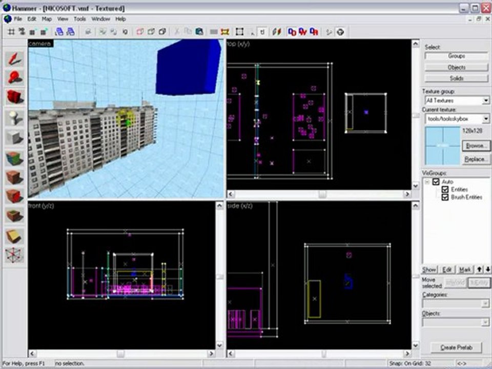Toggle the red 'Ow' toolbar icon
This screenshot has width=492, height=369.
(x=303, y=32)
